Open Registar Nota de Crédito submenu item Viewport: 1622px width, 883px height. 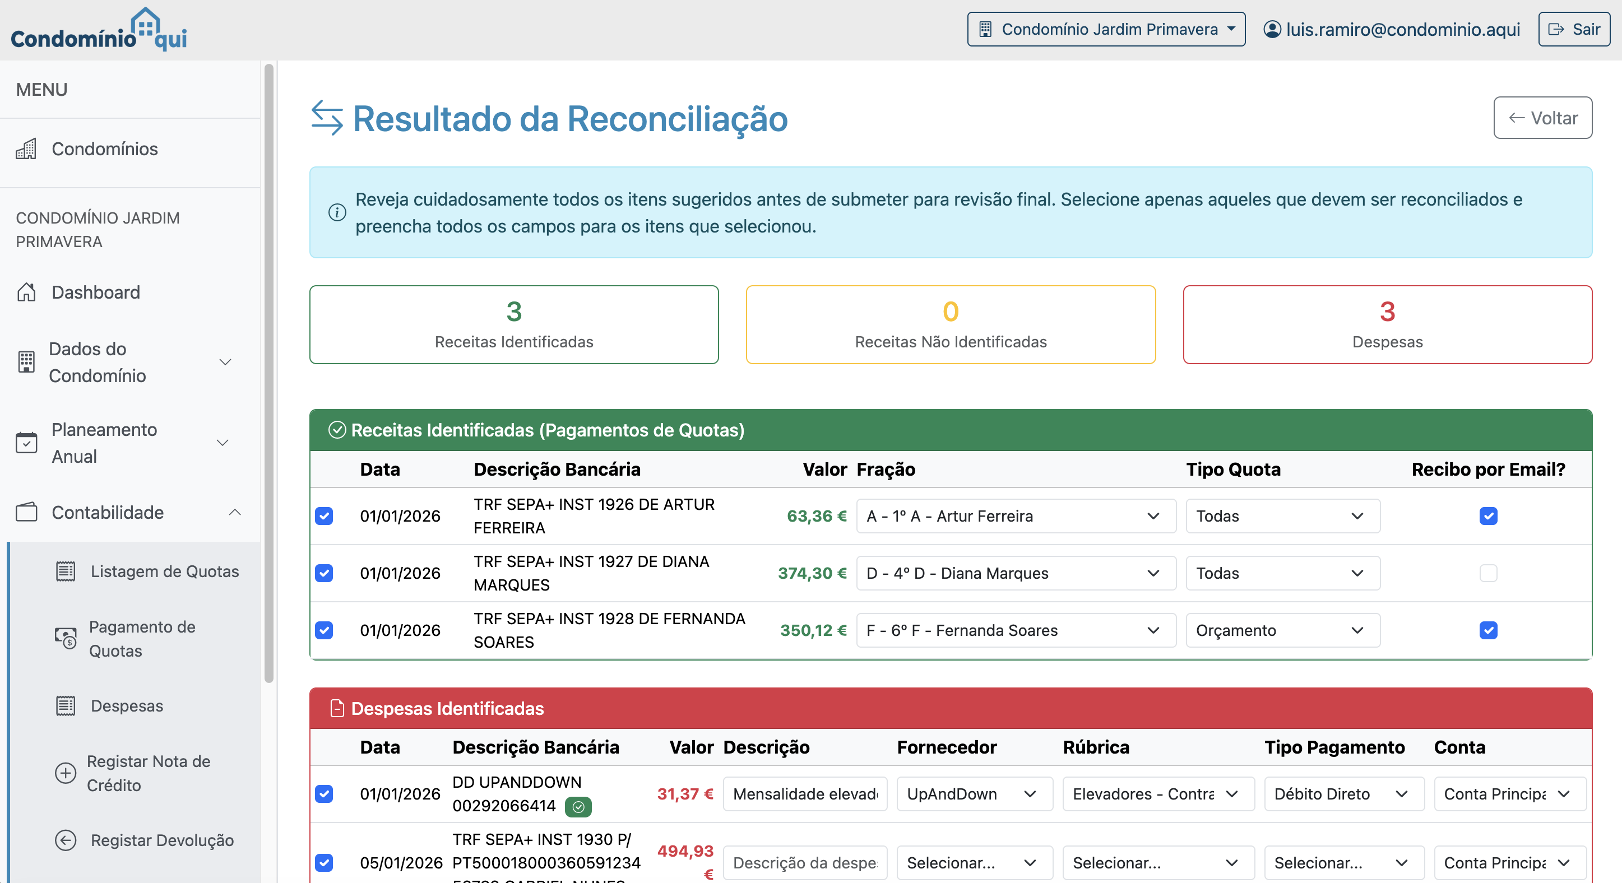pos(135,773)
